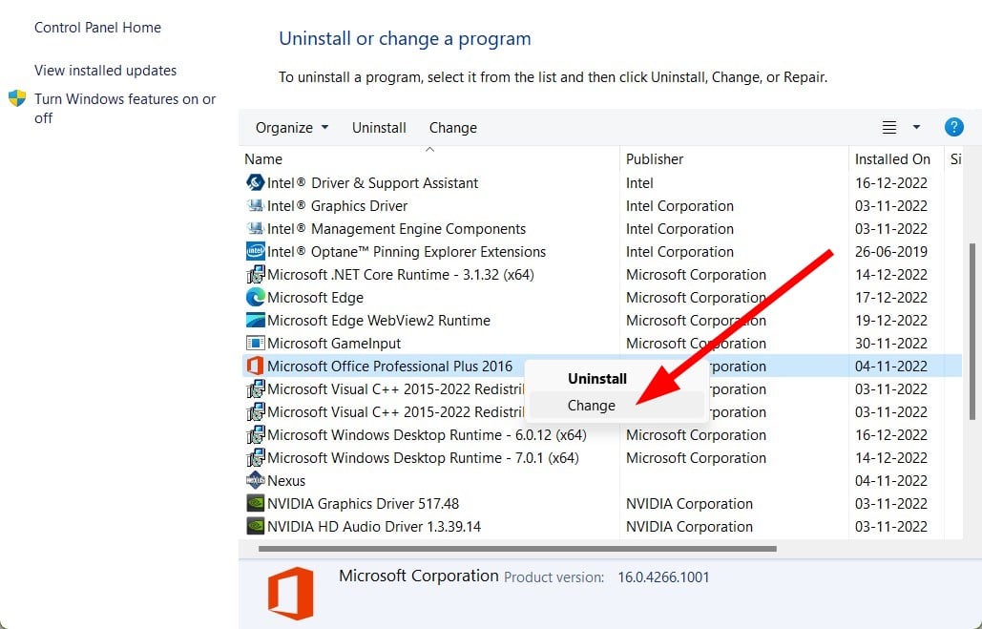Select Microsoft Office Professional Plus 2016 name
The width and height of the screenshot is (982, 629).
[x=389, y=366]
